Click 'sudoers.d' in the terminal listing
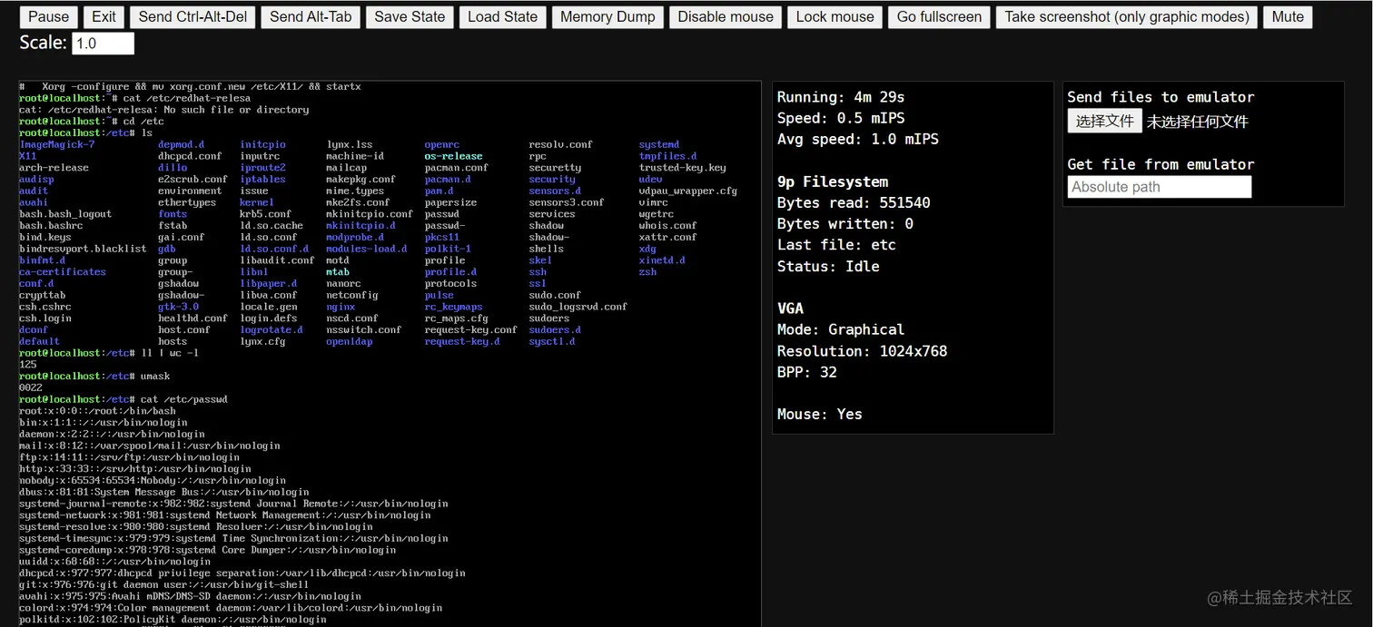 [555, 330]
